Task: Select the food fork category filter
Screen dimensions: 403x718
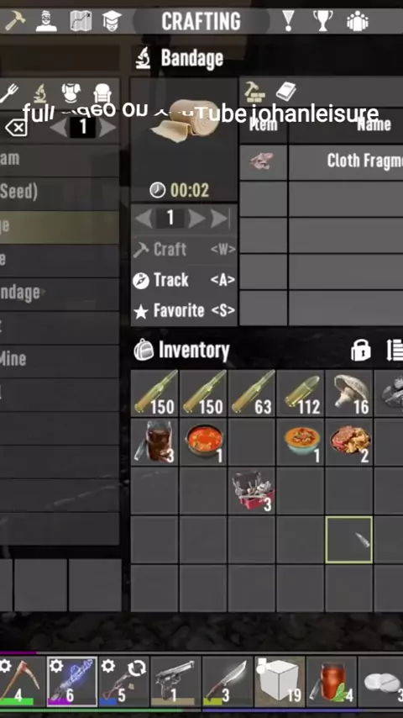Action: 8,93
